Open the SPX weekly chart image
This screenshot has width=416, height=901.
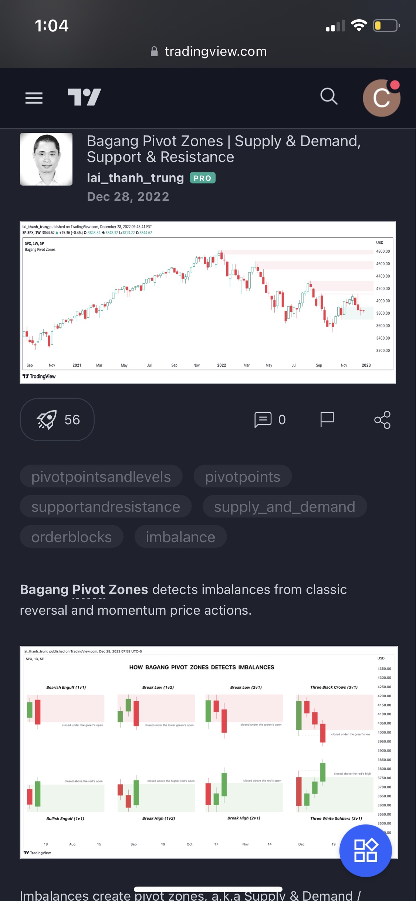pyautogui.click(x=208, y=303)
